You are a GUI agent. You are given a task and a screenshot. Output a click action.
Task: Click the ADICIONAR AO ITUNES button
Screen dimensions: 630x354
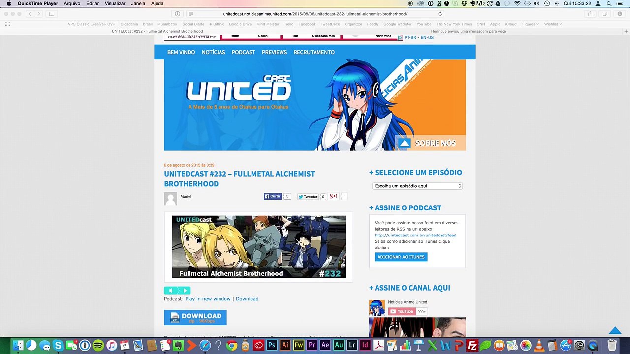(x=401, y=257)
